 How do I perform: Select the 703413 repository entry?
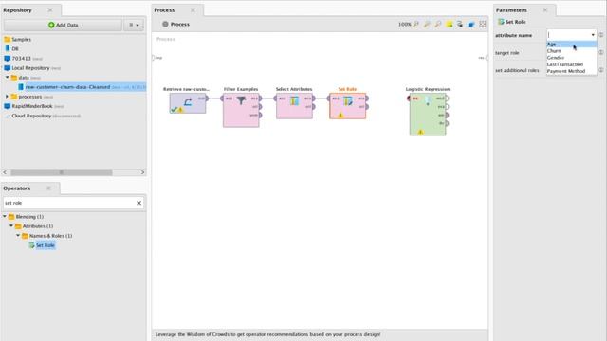(x=21, y=59)
